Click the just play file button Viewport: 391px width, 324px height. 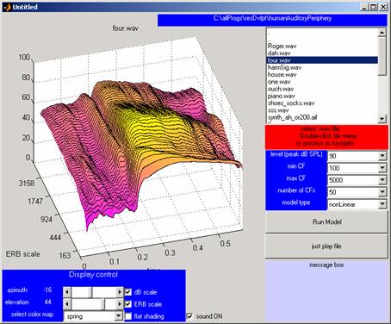point(326,246)
